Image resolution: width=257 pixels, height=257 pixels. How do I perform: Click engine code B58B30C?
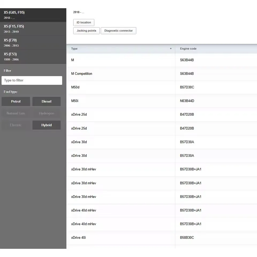tap(187, 237)
